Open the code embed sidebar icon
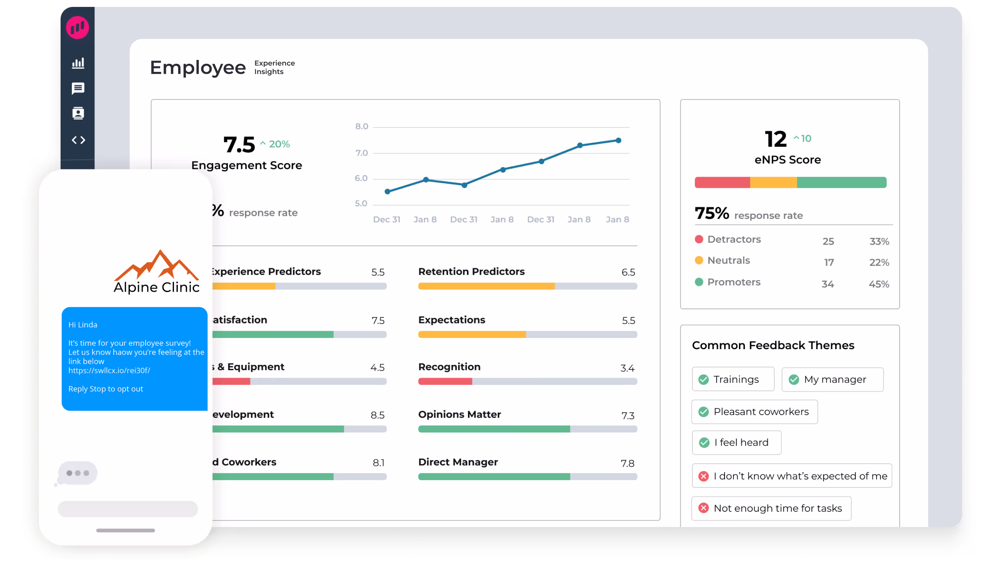Screen dimensions: 983x567 click(x=79, y=140)
